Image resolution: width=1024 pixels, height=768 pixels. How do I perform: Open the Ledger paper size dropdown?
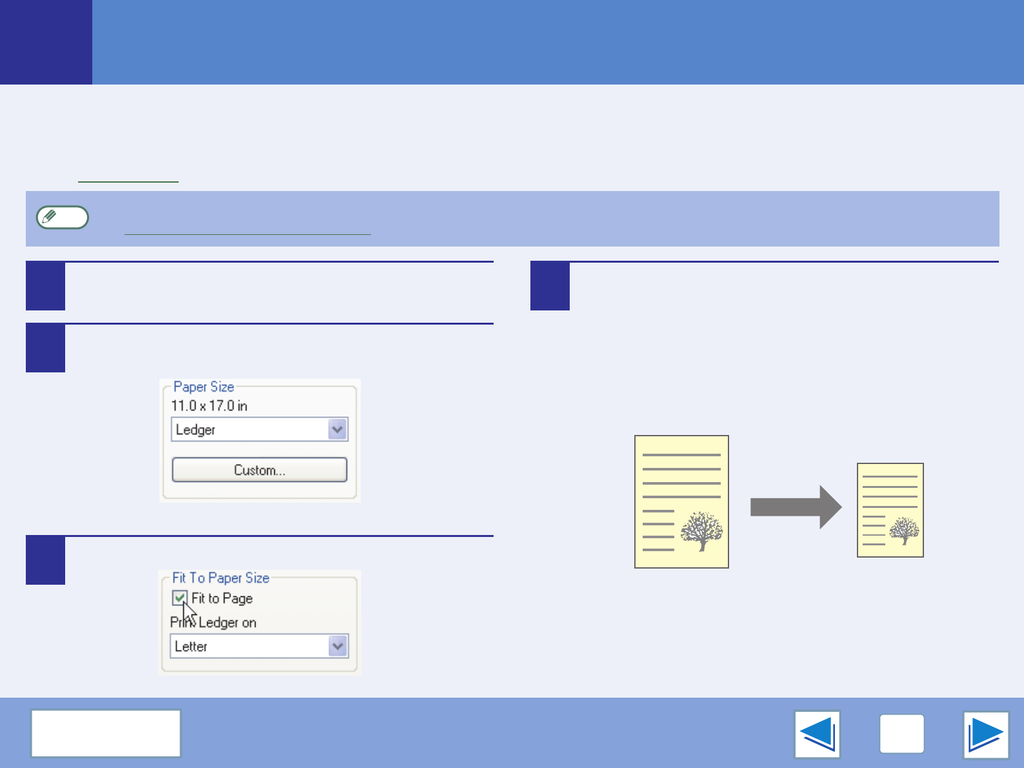point(259,430)
